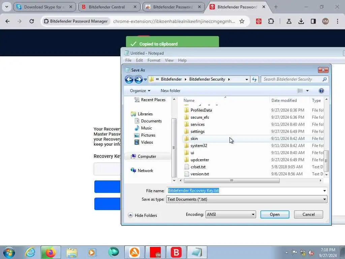Image resolution: width=345 pixels, height=259 pixels.
Task: Refresh the folder view in Save As
Action: coord(254,79)
